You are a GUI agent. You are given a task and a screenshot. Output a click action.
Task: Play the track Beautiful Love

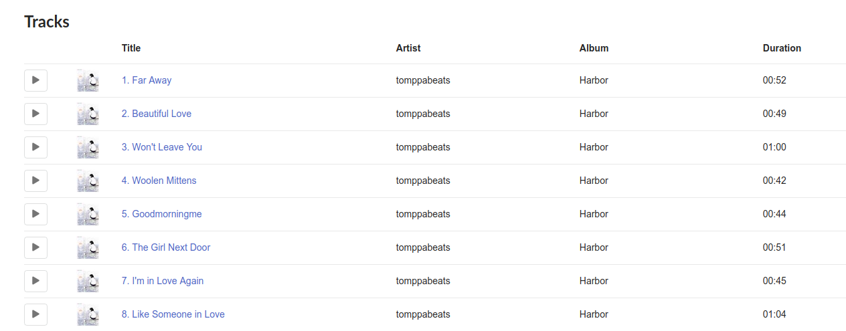35,114
